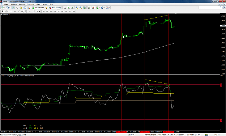This screenshot has width=226, height=136.
Task: Switch chart to Line Chart mode
Action: pyautogui.click(x=72, y=8)
